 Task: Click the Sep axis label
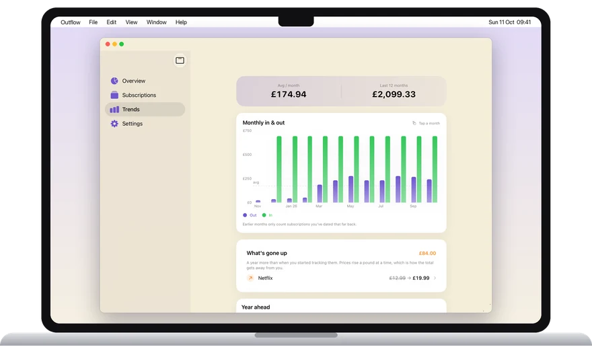coord(413,206)
